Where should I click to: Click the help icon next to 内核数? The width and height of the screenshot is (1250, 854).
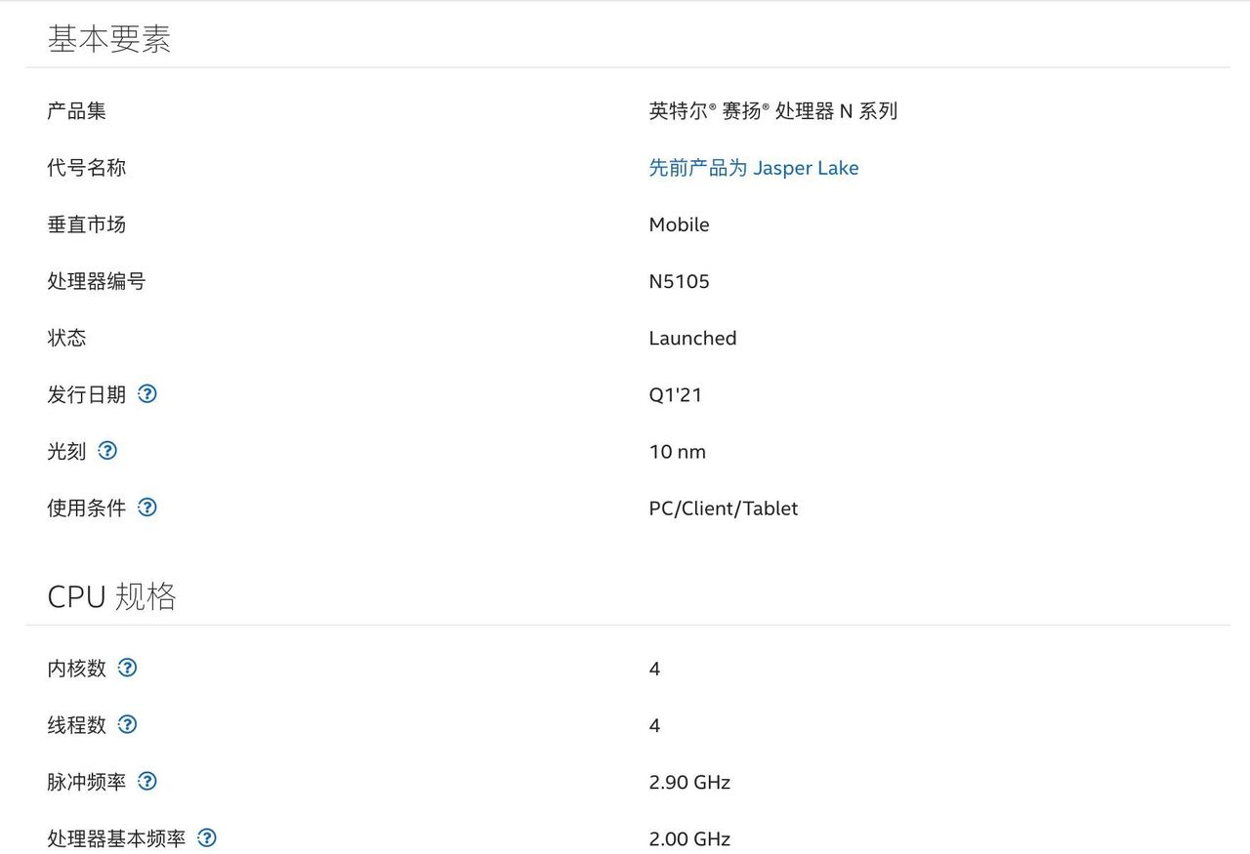(127, 668)
